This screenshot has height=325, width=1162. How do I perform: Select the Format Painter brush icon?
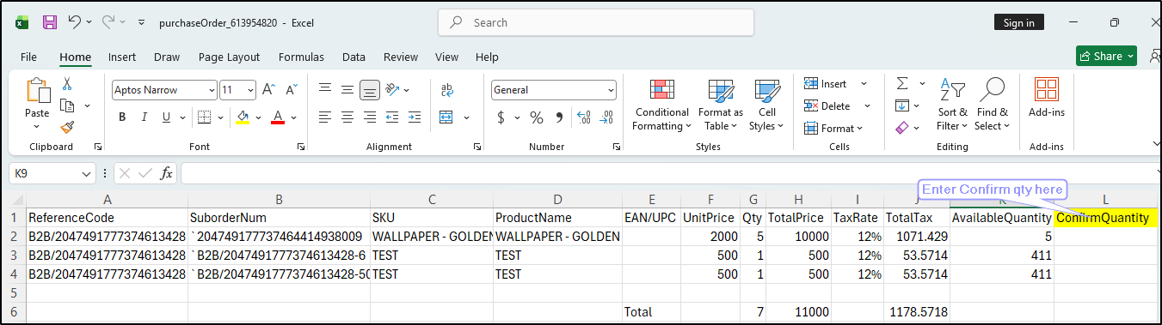67,126
